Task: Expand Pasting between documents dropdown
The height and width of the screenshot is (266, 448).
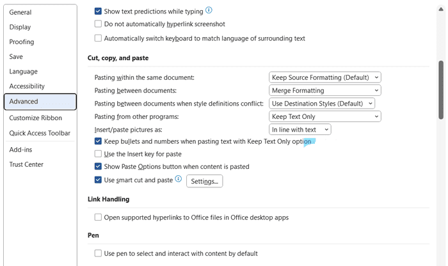Action: tap(324, 91)
